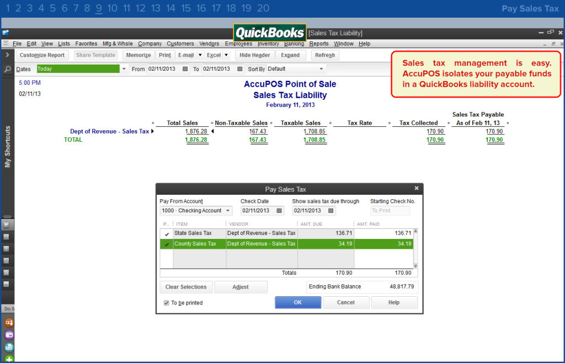Toggle the To be printed checkbox
The image size is (565, 363).
(166, 303)
